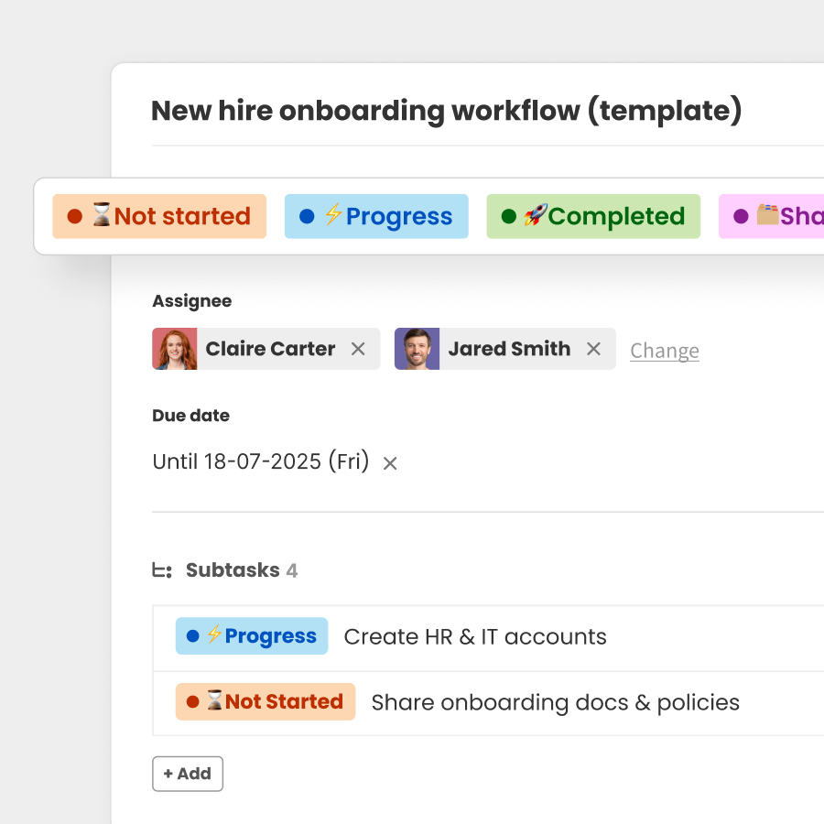Select the Completed status option
Screen dimensions: 824x824
(x=592, y=216)
